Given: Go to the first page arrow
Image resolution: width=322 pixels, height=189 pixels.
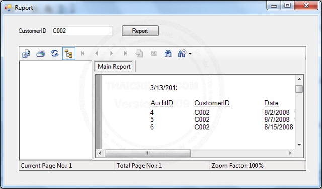Looking at the screenshot, I should (83, 54).
